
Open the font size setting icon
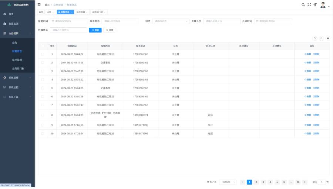coord(315,5)
